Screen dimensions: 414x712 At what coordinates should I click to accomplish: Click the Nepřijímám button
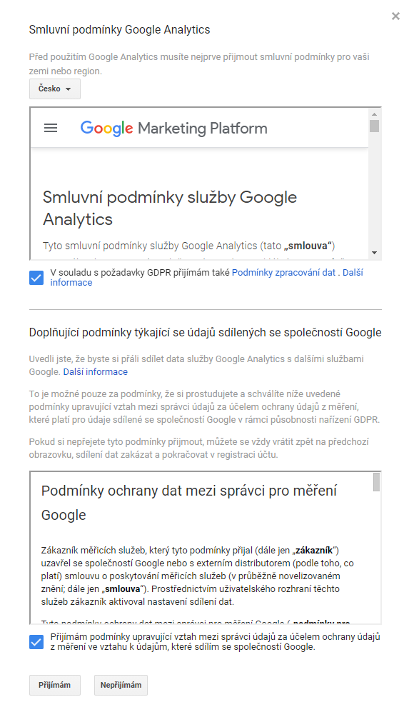tap(121, 685)
